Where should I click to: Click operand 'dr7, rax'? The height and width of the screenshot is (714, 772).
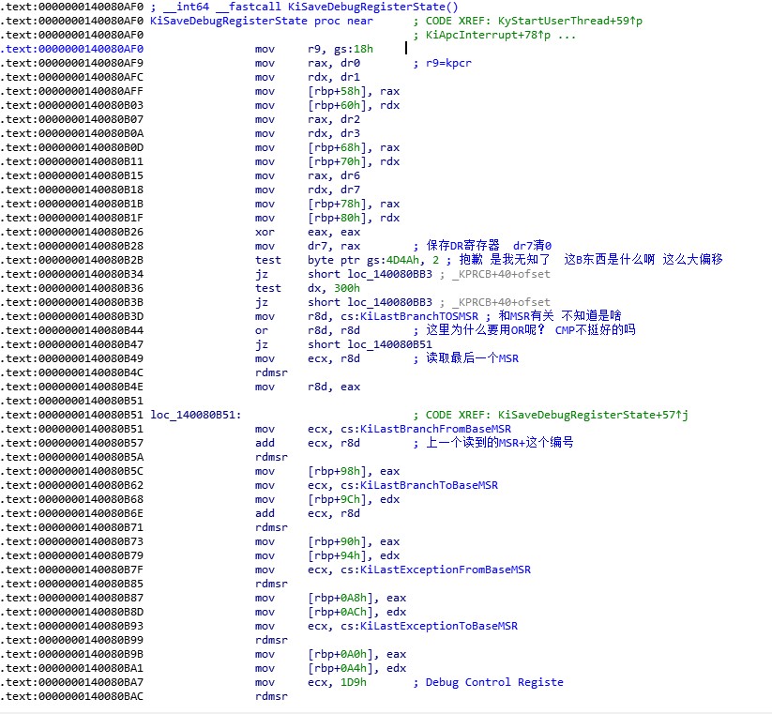pos(334,246)
